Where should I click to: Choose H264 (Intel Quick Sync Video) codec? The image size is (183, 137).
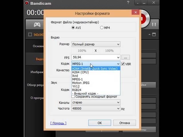(96, 68)
